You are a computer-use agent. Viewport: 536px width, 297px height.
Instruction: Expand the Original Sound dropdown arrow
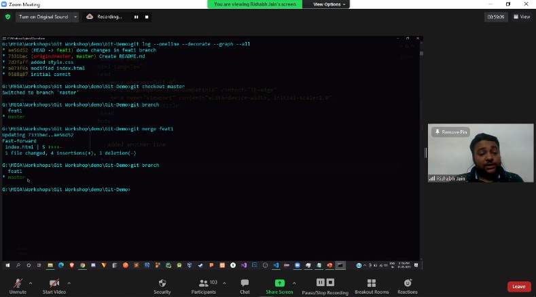74,17
